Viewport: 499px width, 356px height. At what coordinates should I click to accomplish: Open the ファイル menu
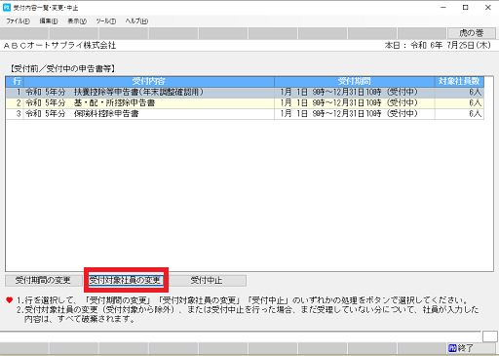click(18, 21)
